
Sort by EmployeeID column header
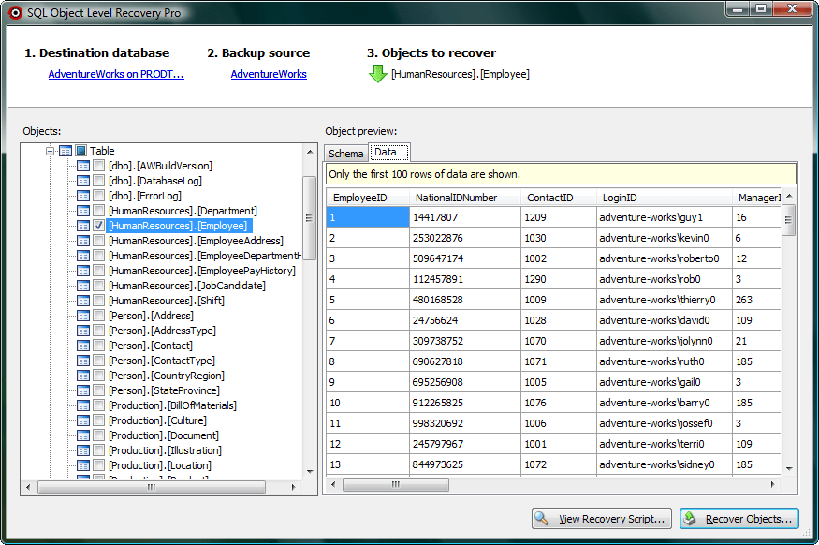368,198
